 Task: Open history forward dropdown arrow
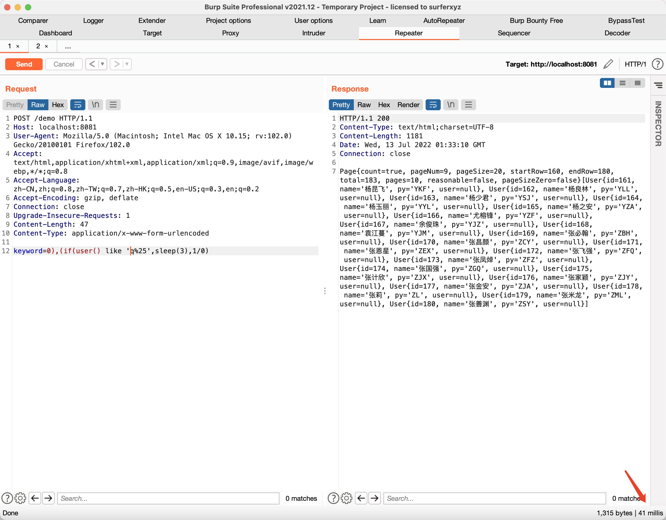click(127, 64)
